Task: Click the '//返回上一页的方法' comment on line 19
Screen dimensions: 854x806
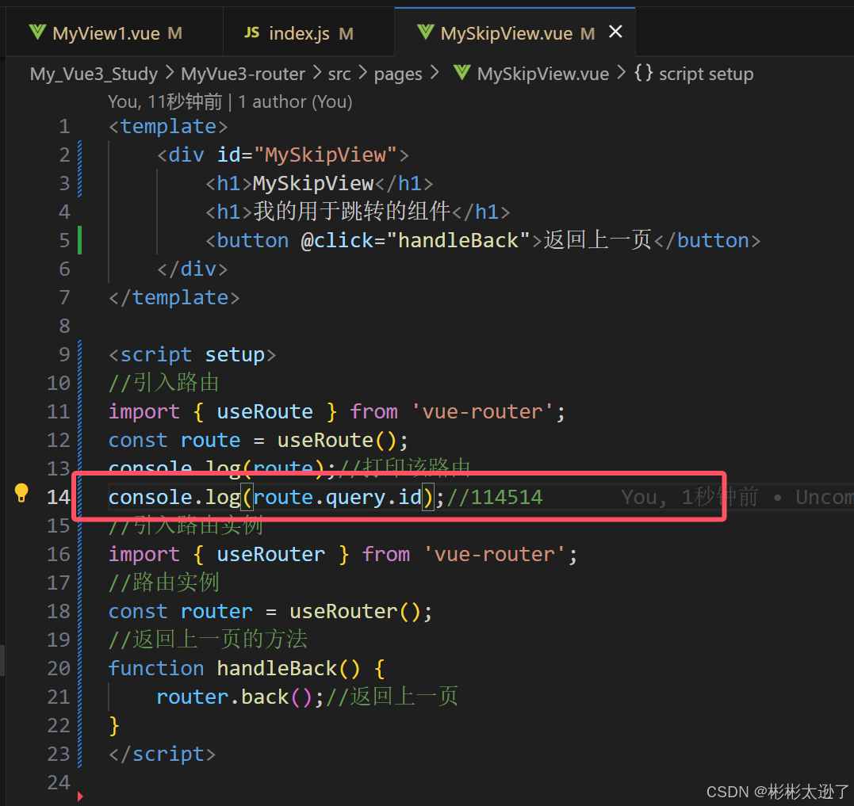Action: pyautogui.click(x=208, y=640)
